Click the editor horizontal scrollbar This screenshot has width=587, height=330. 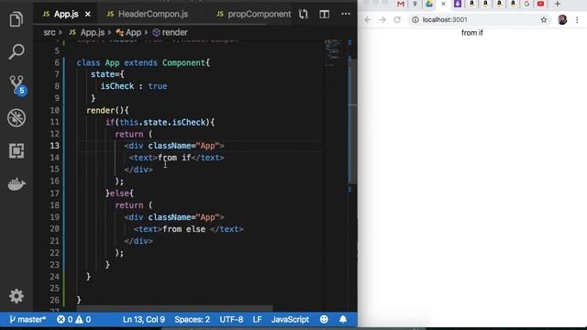point(174,309)
